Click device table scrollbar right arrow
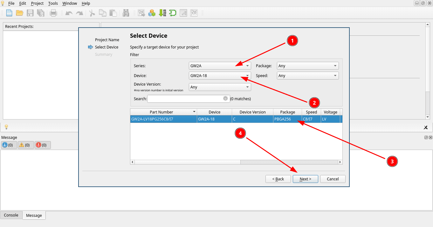Image resolution: width=433 pixels, height=227 pixels. 340,162
